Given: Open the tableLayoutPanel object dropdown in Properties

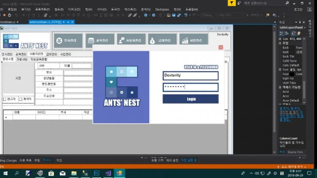Looking at the screenshot, I should tap(305, 28).
